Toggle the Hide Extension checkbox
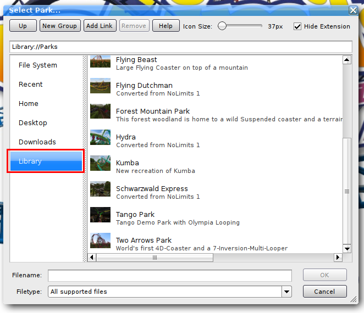Image resolution: width=364 pixels, height=313 pixels. (297, 26)
